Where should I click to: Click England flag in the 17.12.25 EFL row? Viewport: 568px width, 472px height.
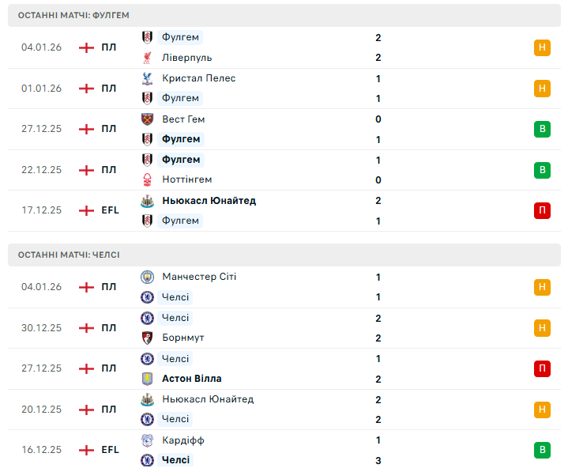(x=86, y=210)
